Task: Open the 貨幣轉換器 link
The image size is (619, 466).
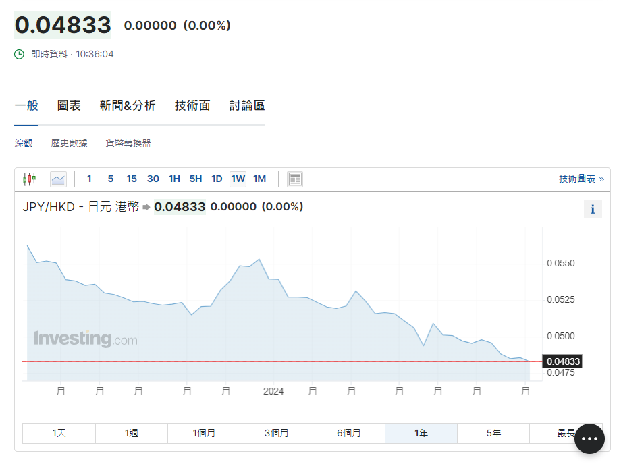Action: (128, 142)
